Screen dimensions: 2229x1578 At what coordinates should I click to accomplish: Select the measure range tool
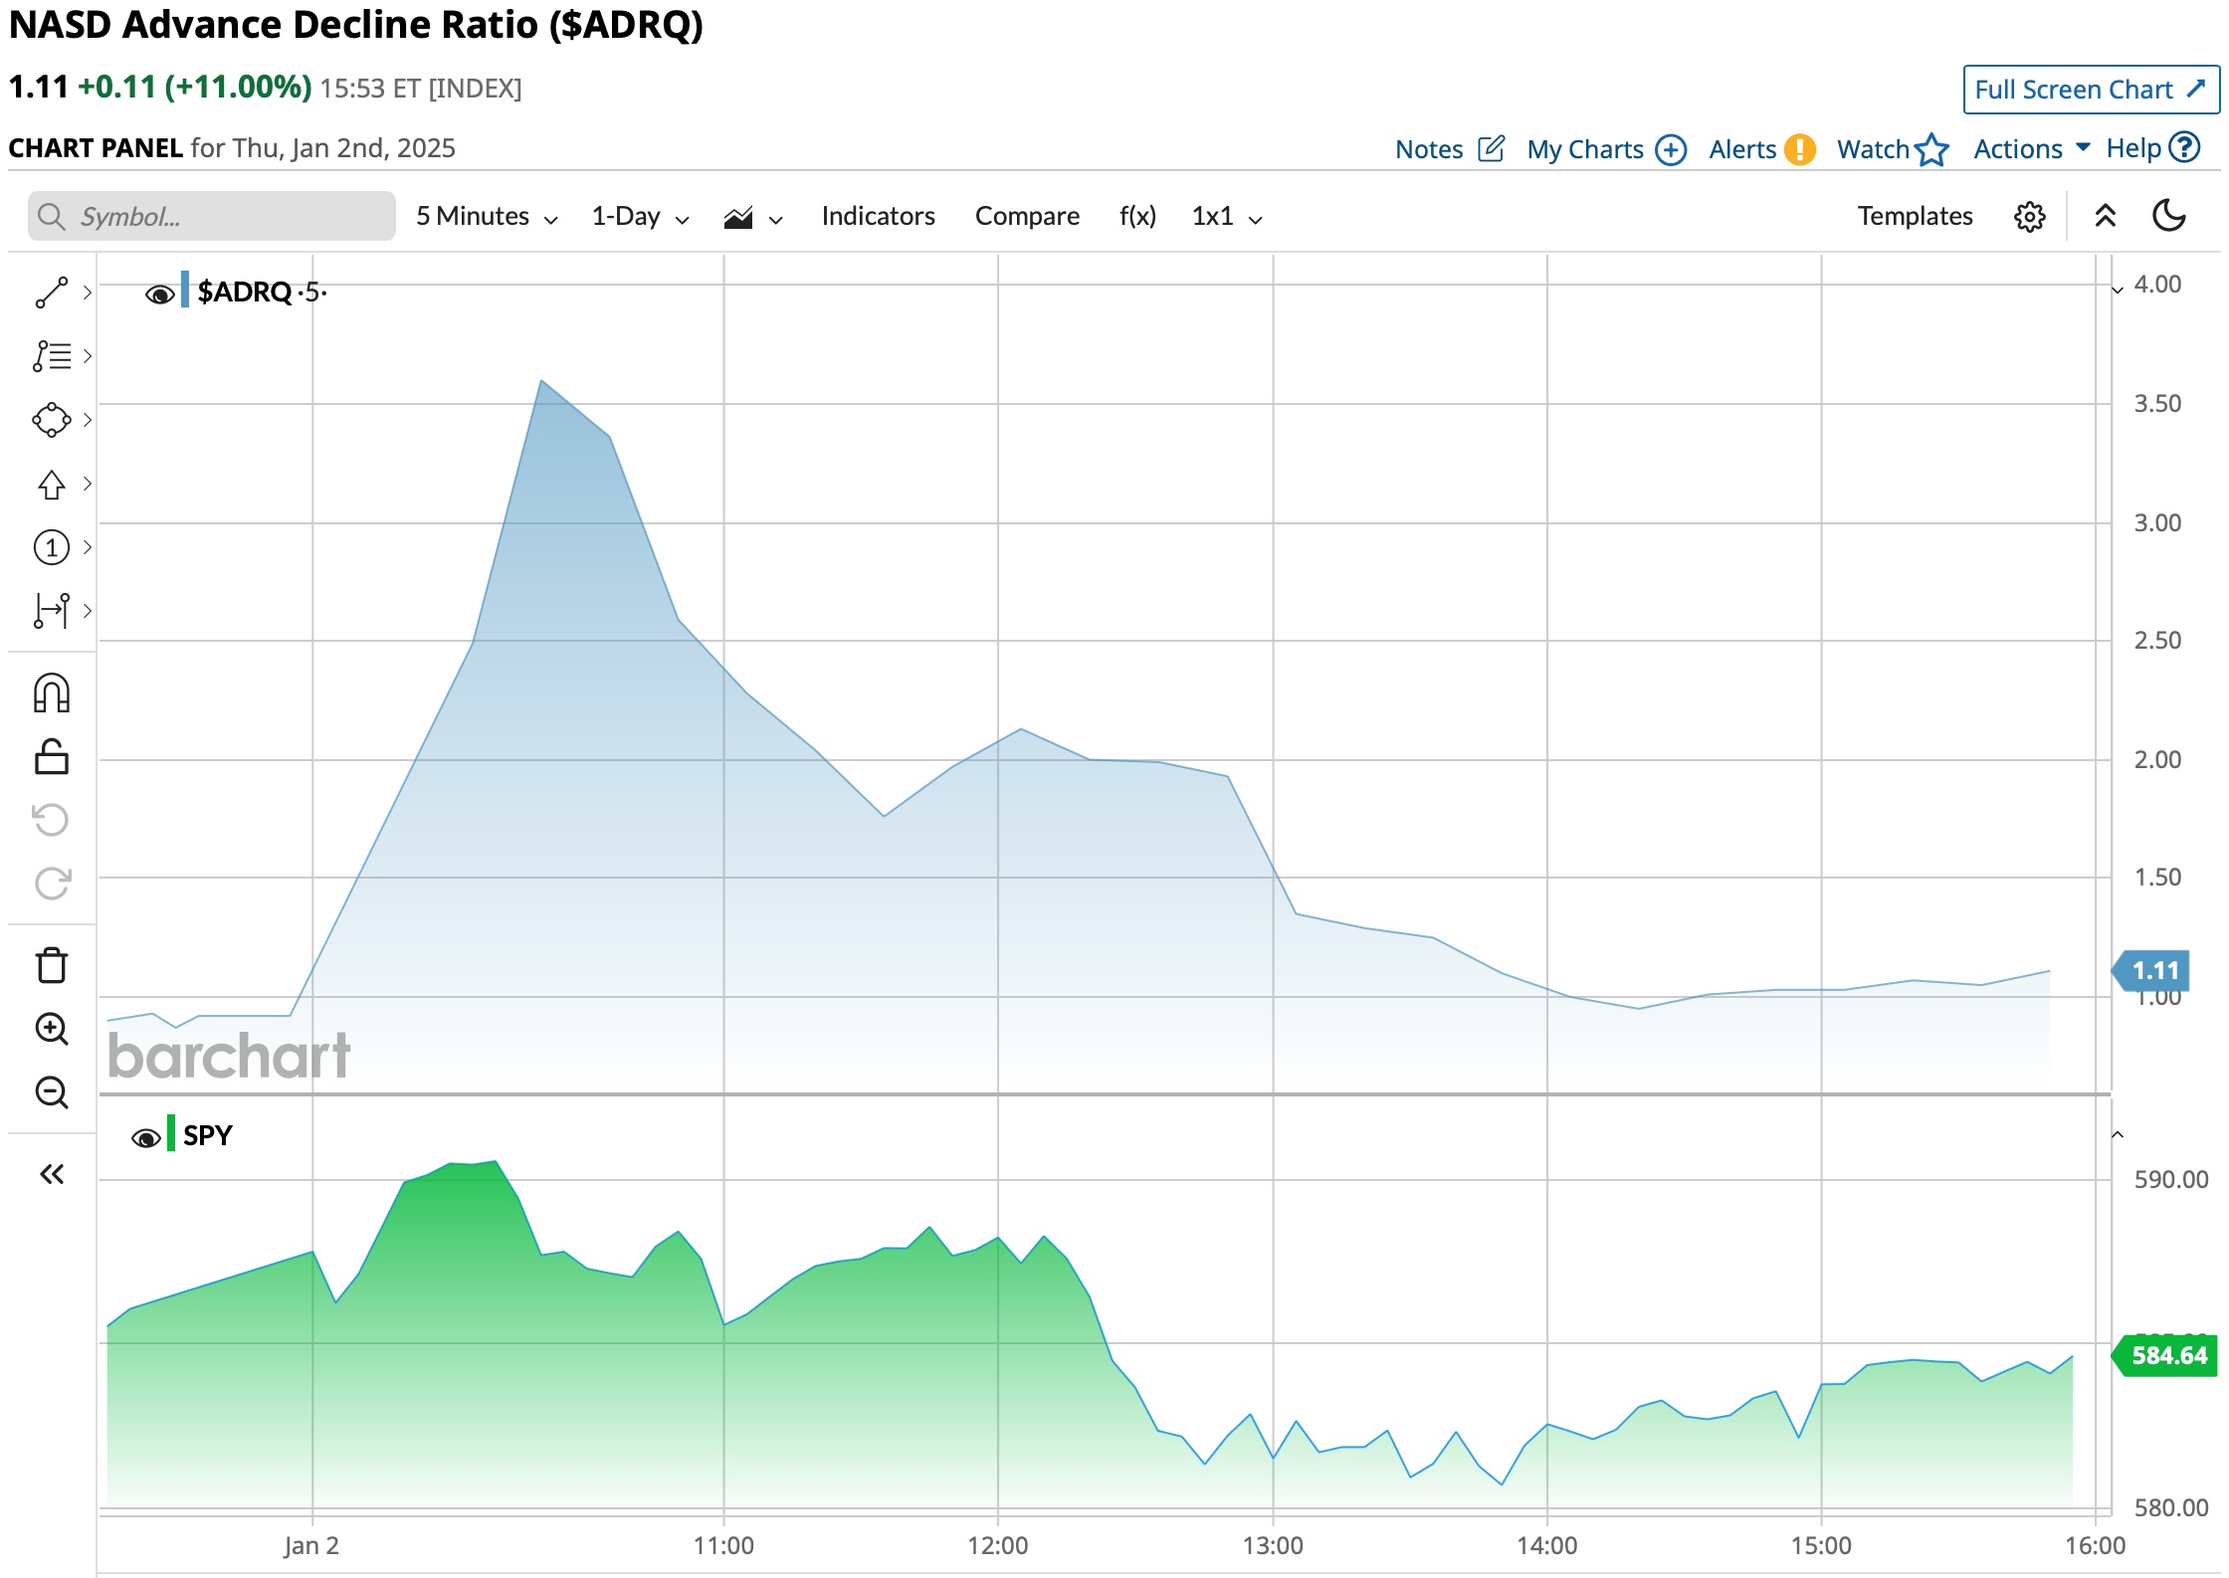point(52,610)
